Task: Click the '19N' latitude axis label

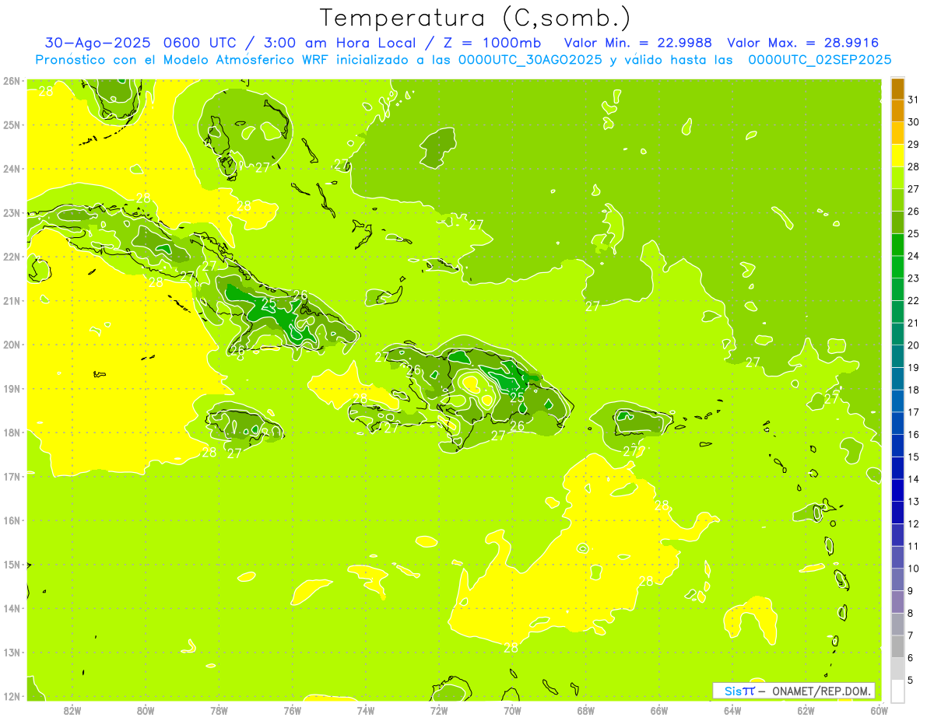Action: pyautogui.click(x=12, y=389)
